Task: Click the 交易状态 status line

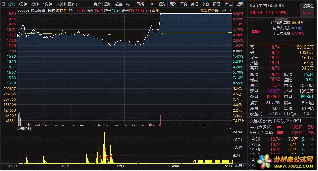Action: coord(275,121)
